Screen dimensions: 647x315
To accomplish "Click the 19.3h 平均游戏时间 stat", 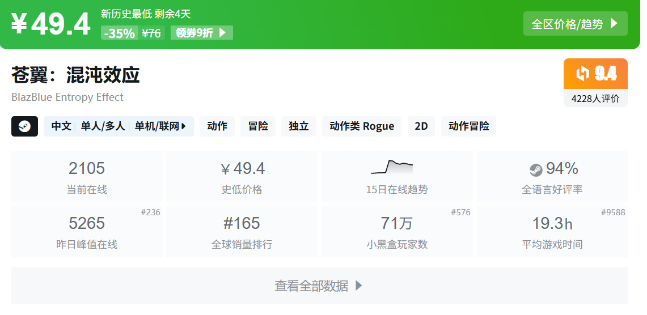I will [552, 232].
